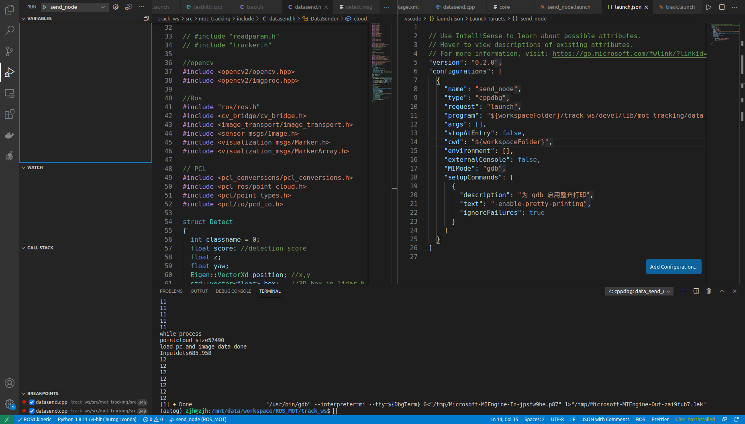Switch to the detect.msg tab

(x=356, y=7)
